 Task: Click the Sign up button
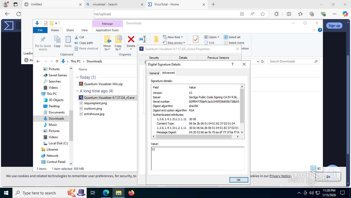(x=334, y=26)
